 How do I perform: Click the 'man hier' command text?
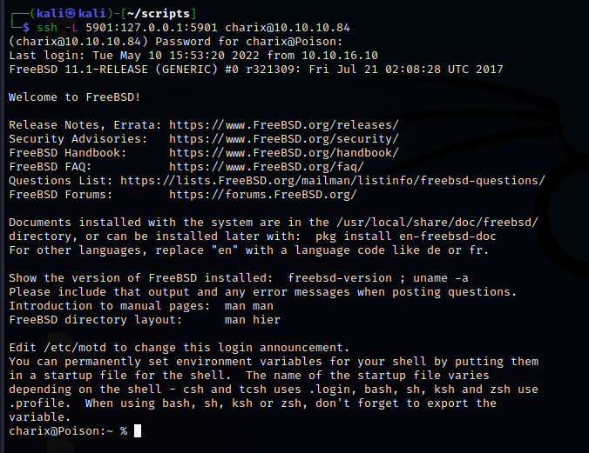point(252,319)
